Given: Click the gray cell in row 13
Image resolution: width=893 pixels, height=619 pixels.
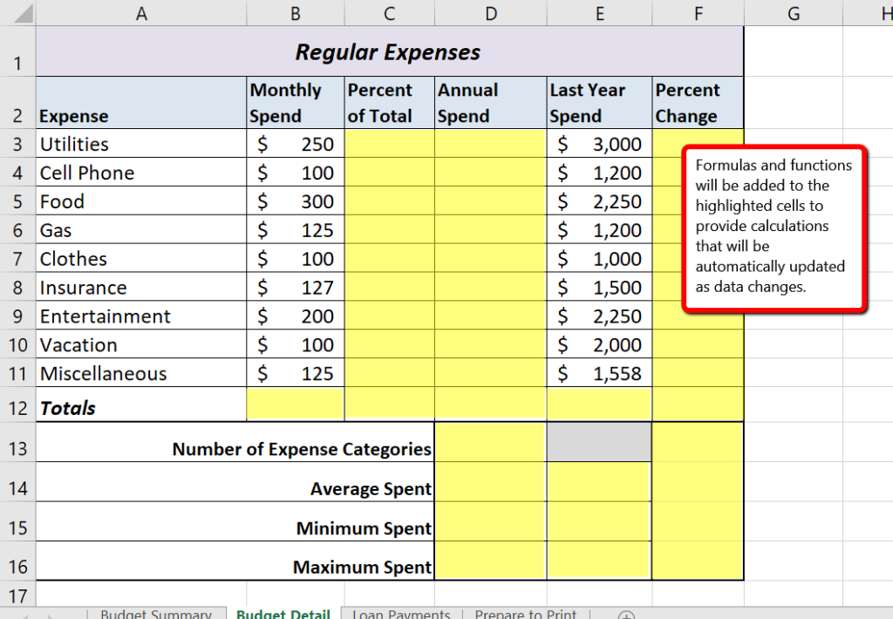Looking at the screenshot, I should tap(598, 442).
